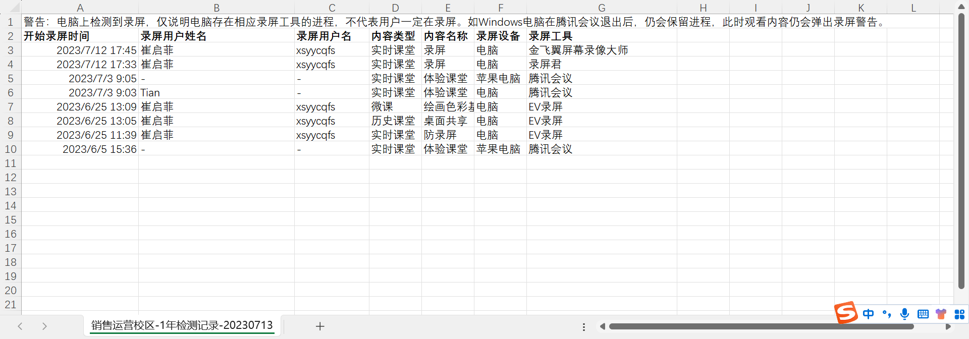Click cell 录屏君

pos(602,65)
